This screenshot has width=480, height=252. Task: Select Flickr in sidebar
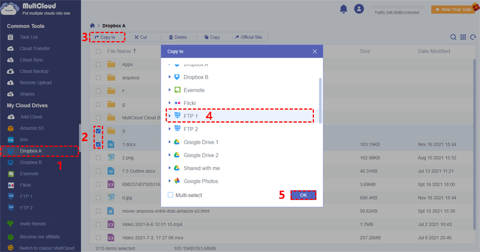click(26, 185)
